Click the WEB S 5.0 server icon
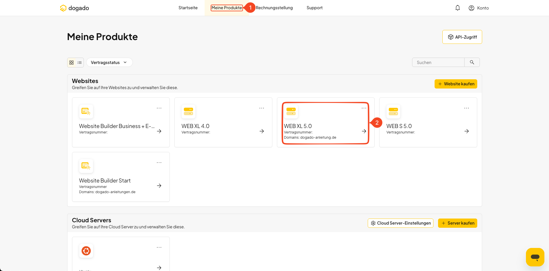The image size is (549, 271). click(393, 112)
